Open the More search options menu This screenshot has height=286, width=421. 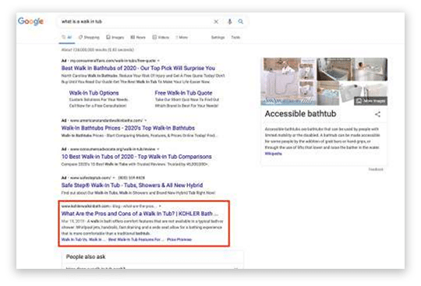point(182,37)
